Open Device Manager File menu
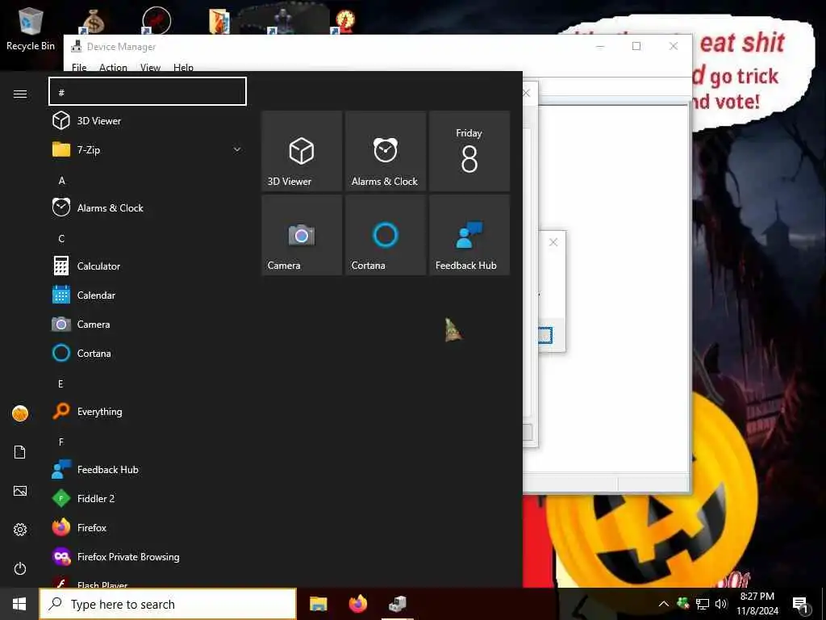Screen dimensions: 826x620 79,67
